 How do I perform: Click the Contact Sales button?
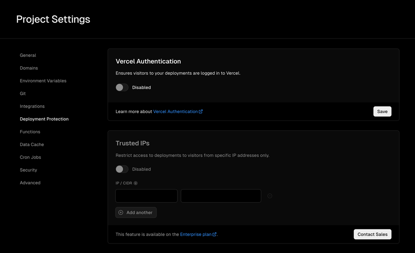(372, 234)
